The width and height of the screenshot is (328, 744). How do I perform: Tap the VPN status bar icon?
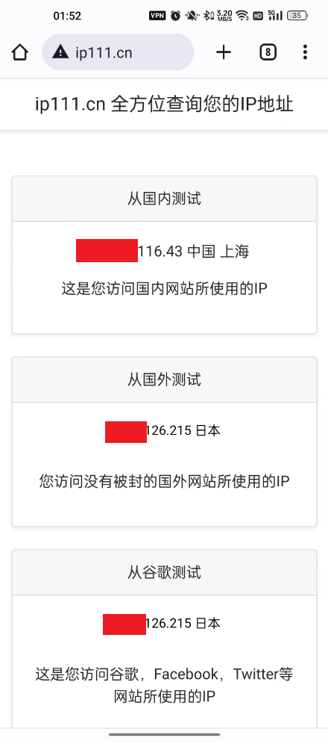(x=157, y=16)
